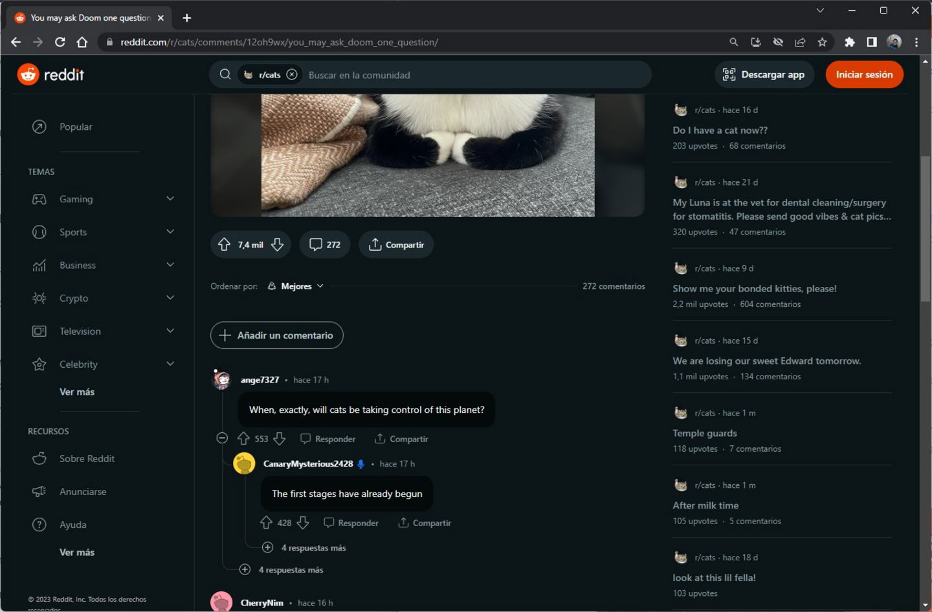Upvote ange7327's comment with 553 votes

(243, 439)
